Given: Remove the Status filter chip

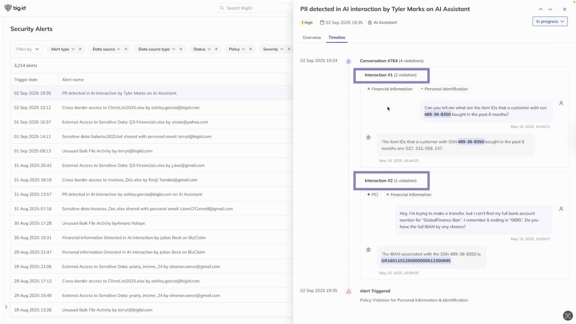Looking at the screenshot, I should tap(216, 49).
